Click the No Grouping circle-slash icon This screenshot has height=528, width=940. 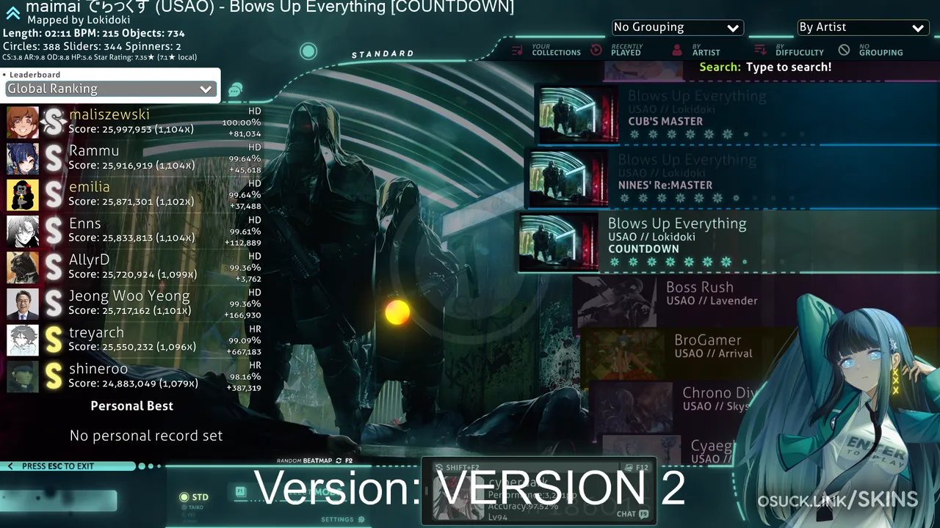845,50
